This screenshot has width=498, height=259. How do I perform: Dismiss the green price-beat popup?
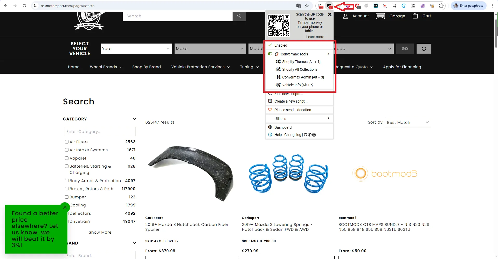pyautogui.click(x=65, y=207)
